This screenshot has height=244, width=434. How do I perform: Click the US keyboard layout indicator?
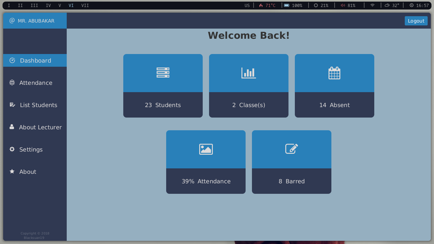[247, 5]
